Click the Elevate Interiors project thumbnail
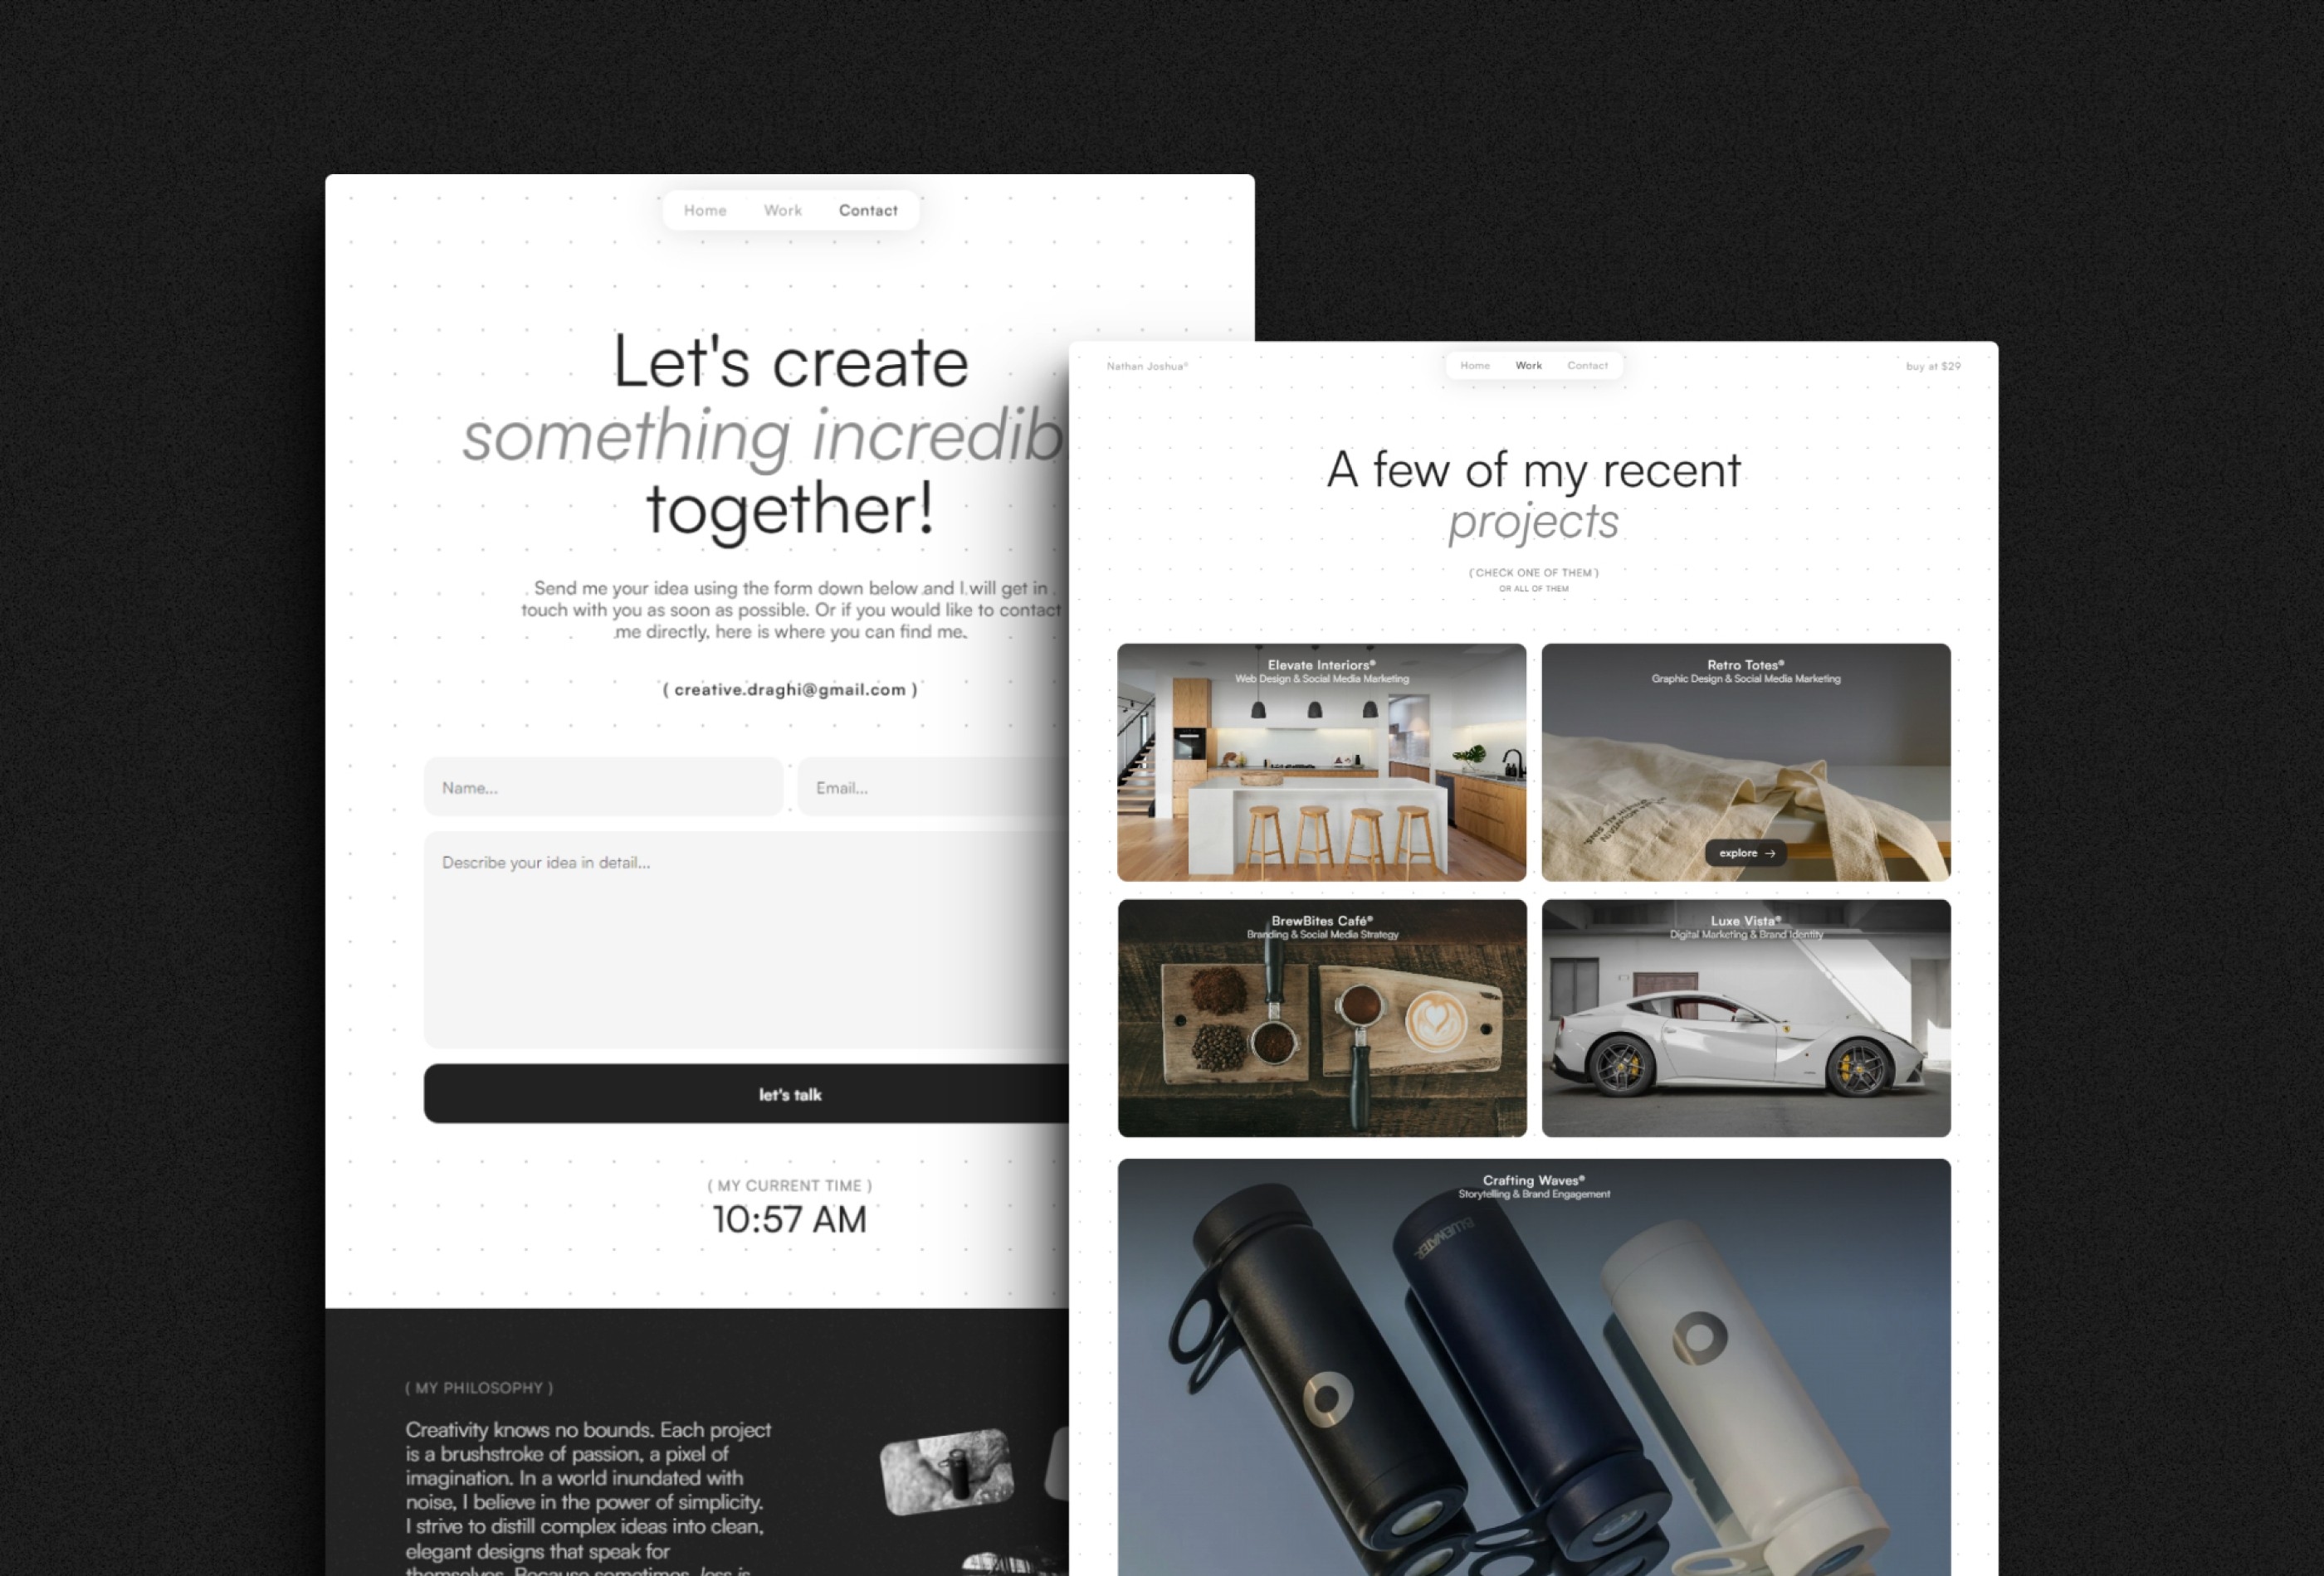Viewport: 2324px width, 1576px height. 1321,758
